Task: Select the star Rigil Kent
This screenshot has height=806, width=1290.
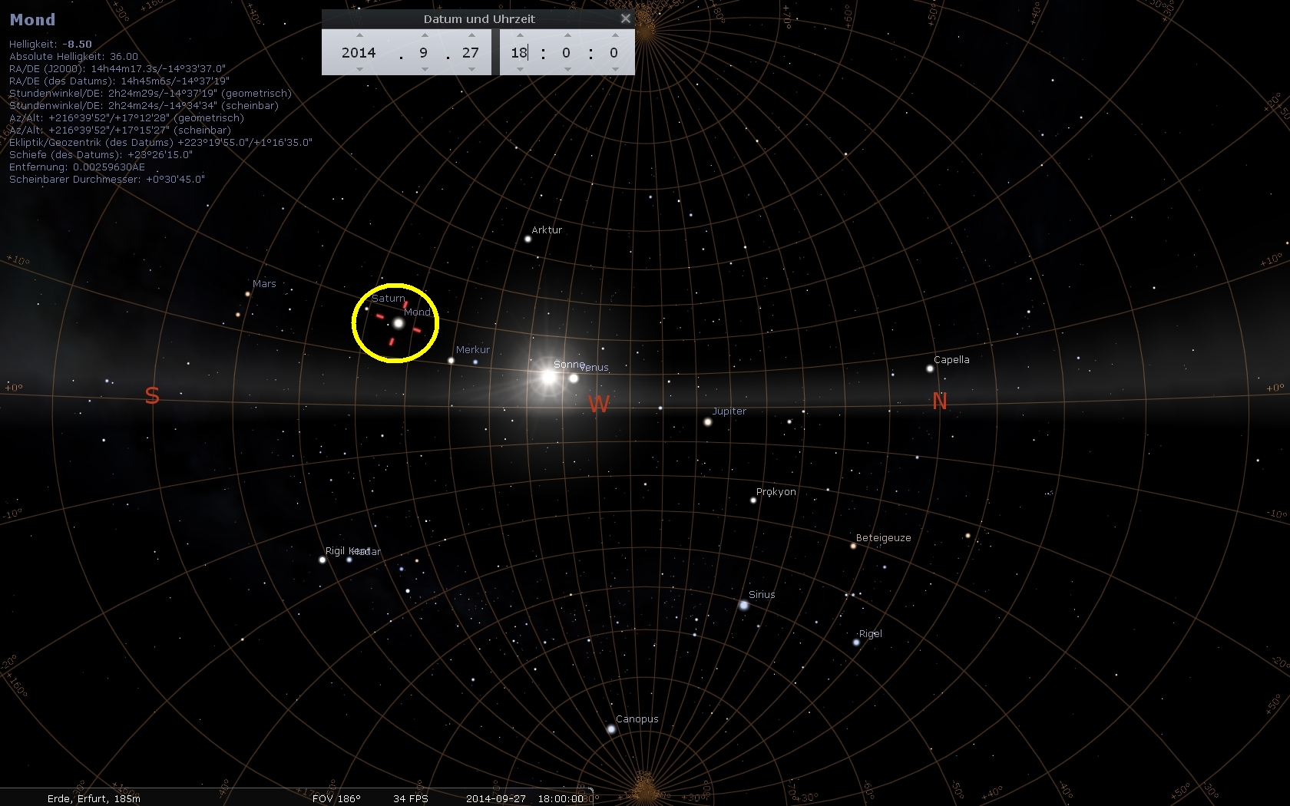Action: pyautogui.click(x=322, y=560)
